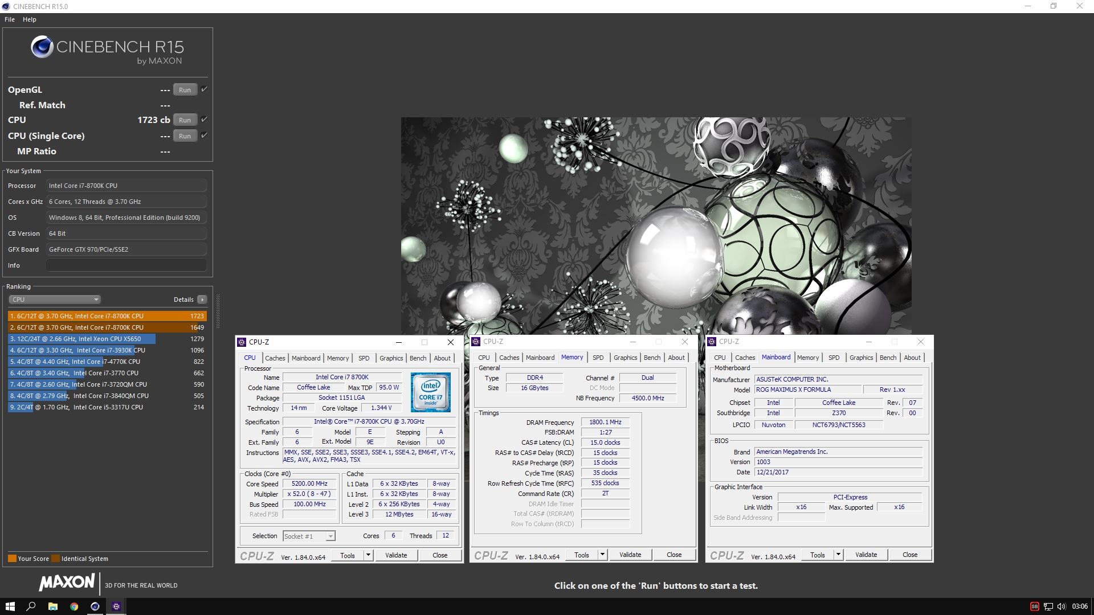Open the Windows Start menu

[x=10, y=606]
